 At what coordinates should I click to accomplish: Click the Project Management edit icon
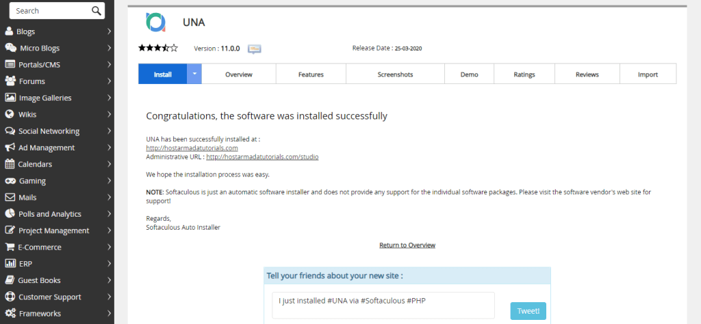pos(10,230)
